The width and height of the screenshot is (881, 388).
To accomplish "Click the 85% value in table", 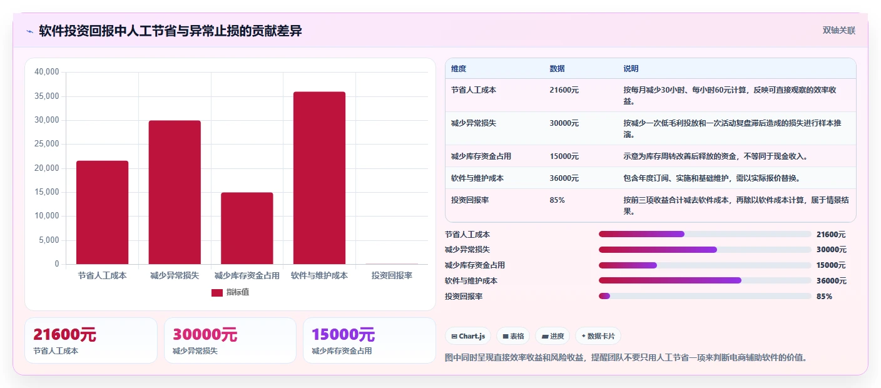I will click(x=558, y=200).
